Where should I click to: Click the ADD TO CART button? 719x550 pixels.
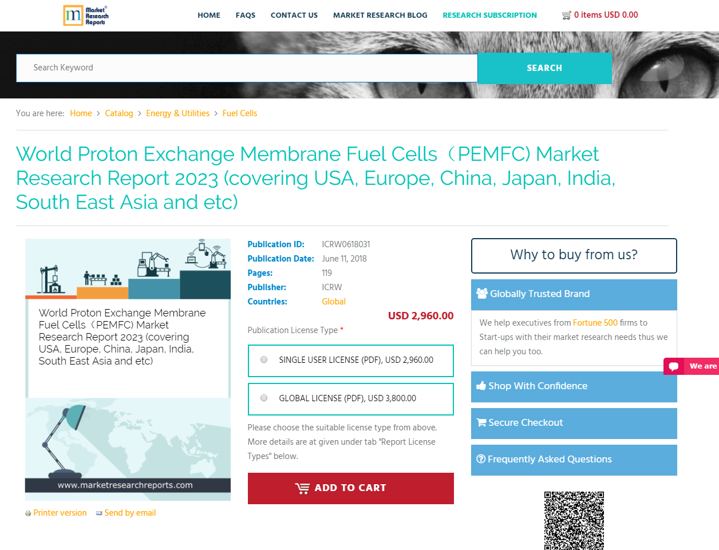350,488
